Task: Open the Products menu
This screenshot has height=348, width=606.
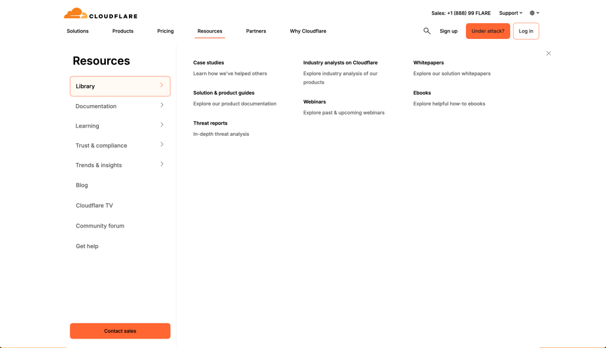Action: (123, 31)
